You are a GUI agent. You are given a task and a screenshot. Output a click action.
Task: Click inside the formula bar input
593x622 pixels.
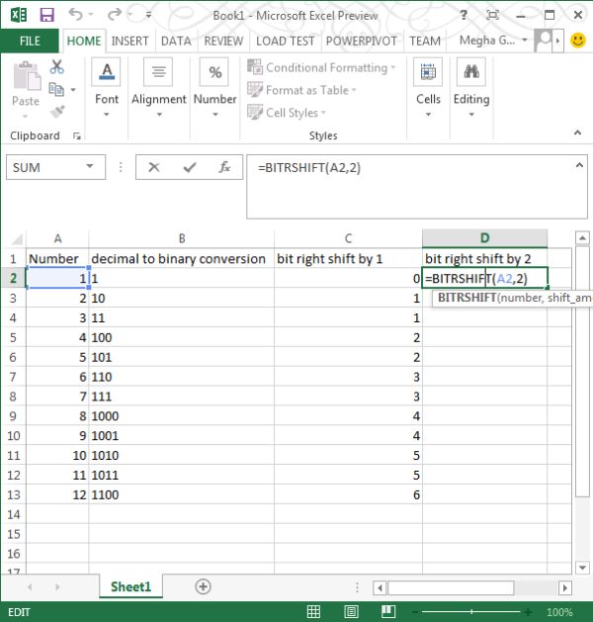(417, 187)
